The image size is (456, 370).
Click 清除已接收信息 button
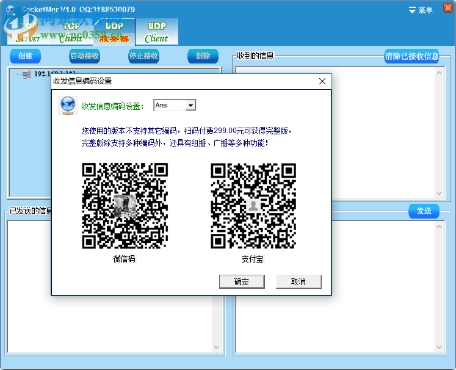[411, 56]
